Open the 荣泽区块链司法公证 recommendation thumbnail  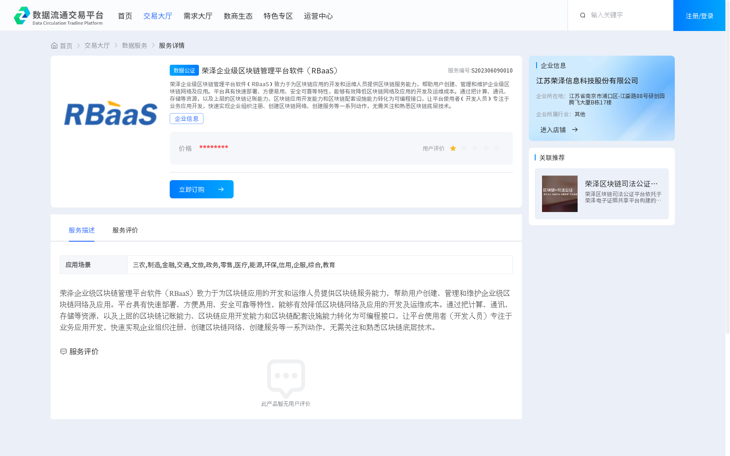click(560, 194)
